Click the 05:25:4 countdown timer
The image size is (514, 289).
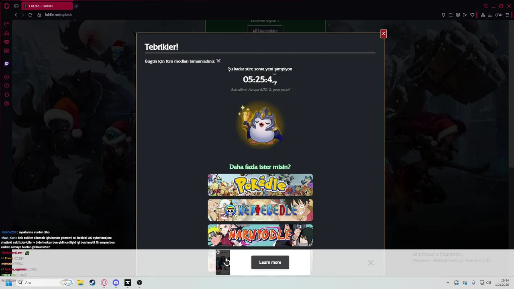pyautogui.click(x=260, y=79)
